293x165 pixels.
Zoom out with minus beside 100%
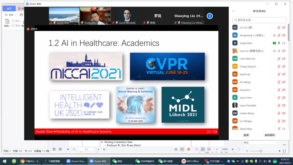click(217, 149)
